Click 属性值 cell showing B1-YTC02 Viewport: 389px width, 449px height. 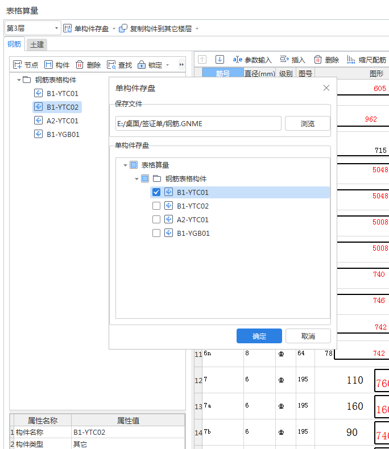[x=128, y=432]
